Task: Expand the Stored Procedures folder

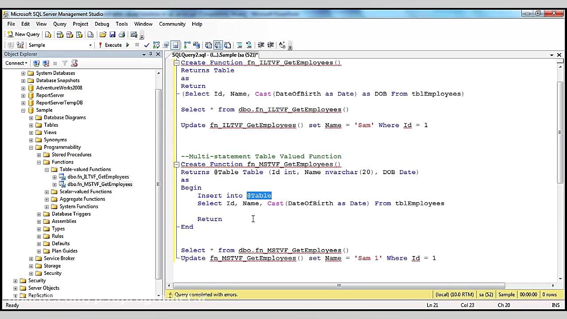Action: pos(39,155)
